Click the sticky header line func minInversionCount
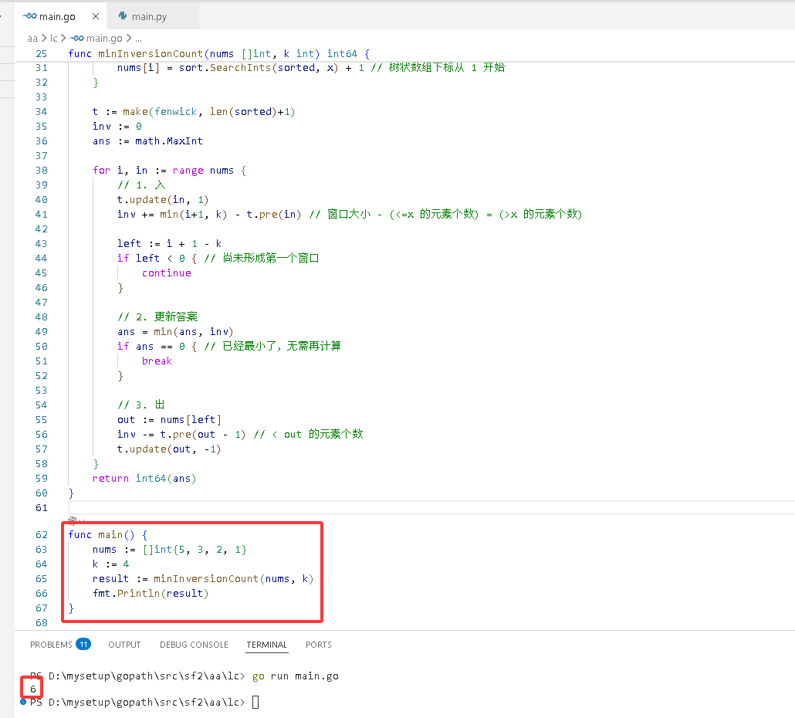This screenshot has width=795, height=718. [218, 54]
